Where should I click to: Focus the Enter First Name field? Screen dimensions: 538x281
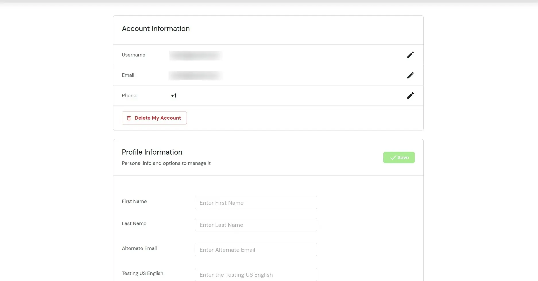tap(256, 203)
